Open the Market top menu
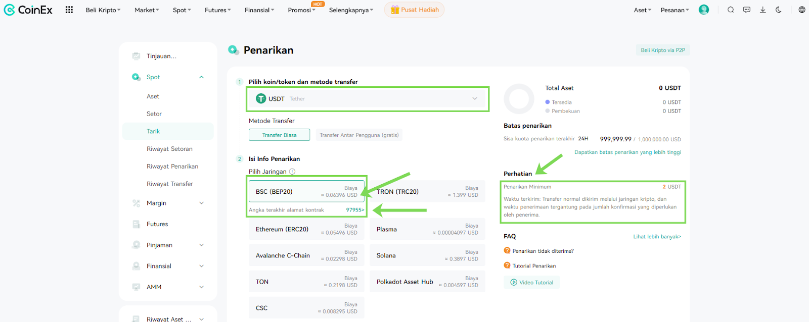809x322 pixels. (x=147, y=10)
